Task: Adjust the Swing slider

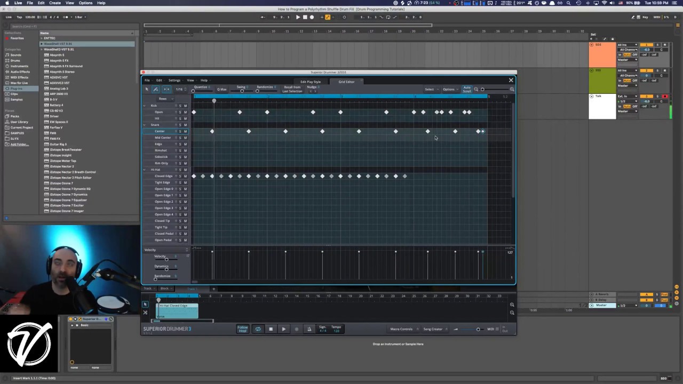Action: click(x=242, y=91)
